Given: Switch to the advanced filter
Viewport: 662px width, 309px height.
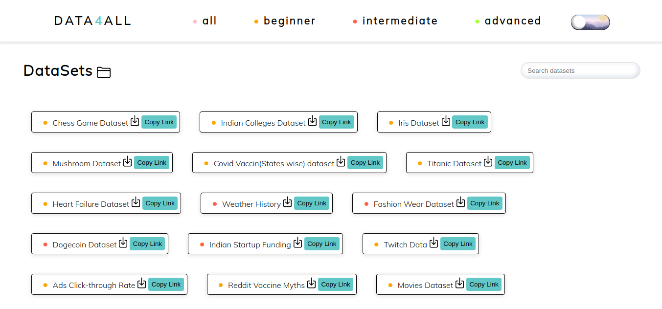Looking at the screenshot, I should [x=512, y=21].
